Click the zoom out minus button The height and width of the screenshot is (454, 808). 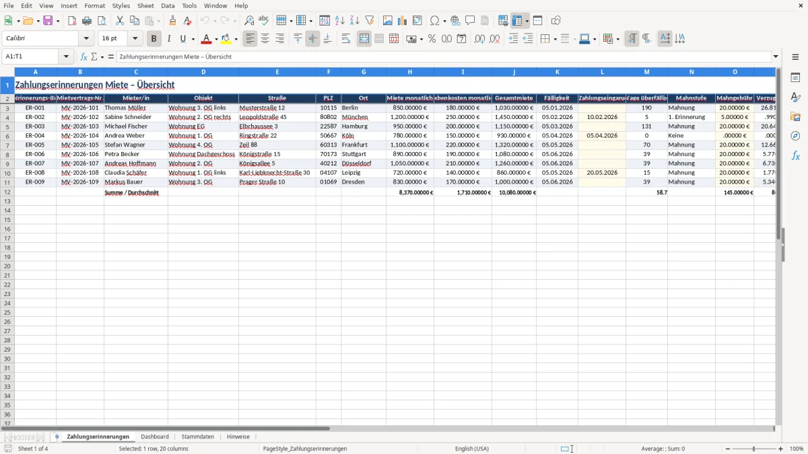pyautogui.click(x=727, y=449)
